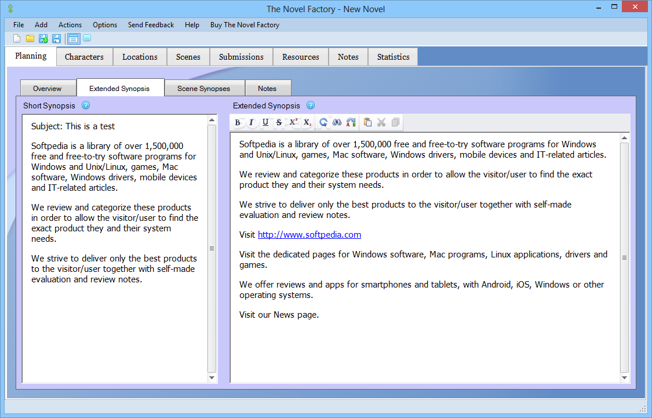Click the save icon with green arrow
Screen dimensions: 652x418
pyautogui.click(x=43, y=39)
